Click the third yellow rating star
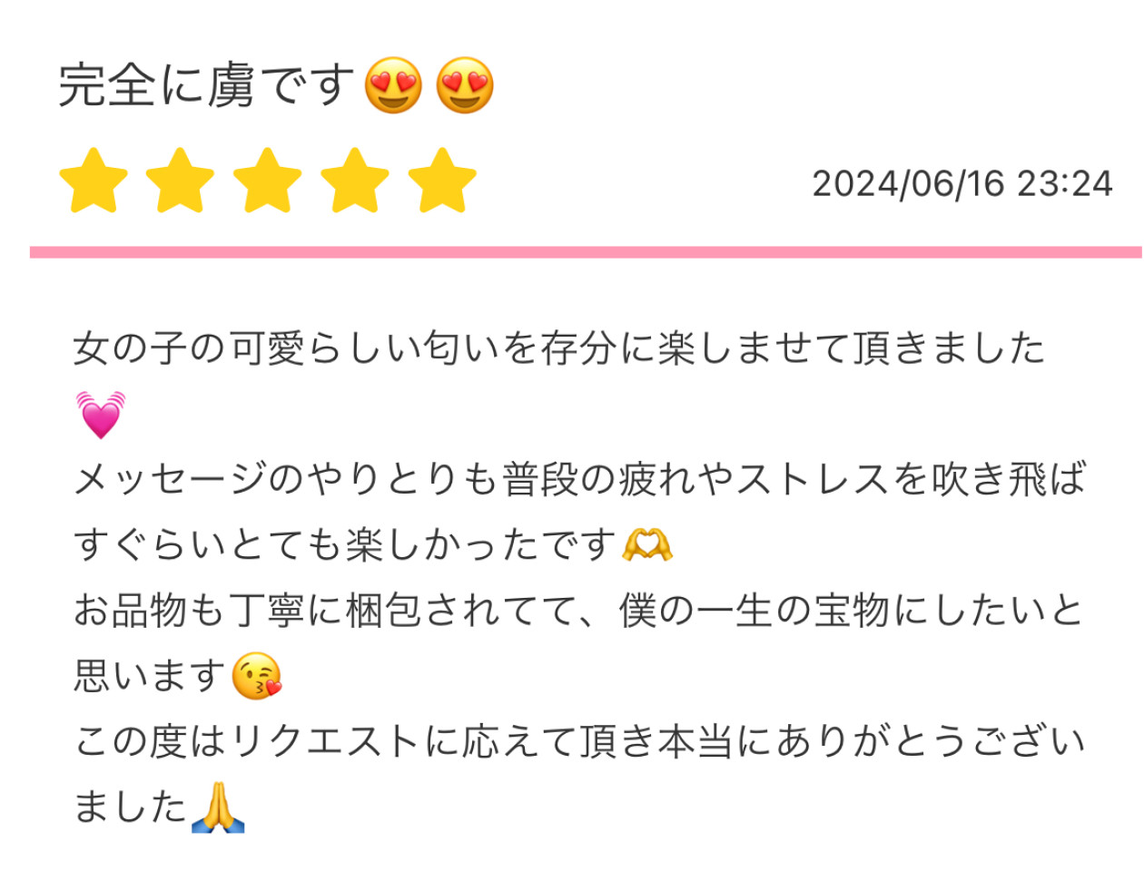This screenshot has height=871, width=1144. 268,181
